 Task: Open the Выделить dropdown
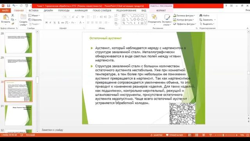(x=207, y=24)
